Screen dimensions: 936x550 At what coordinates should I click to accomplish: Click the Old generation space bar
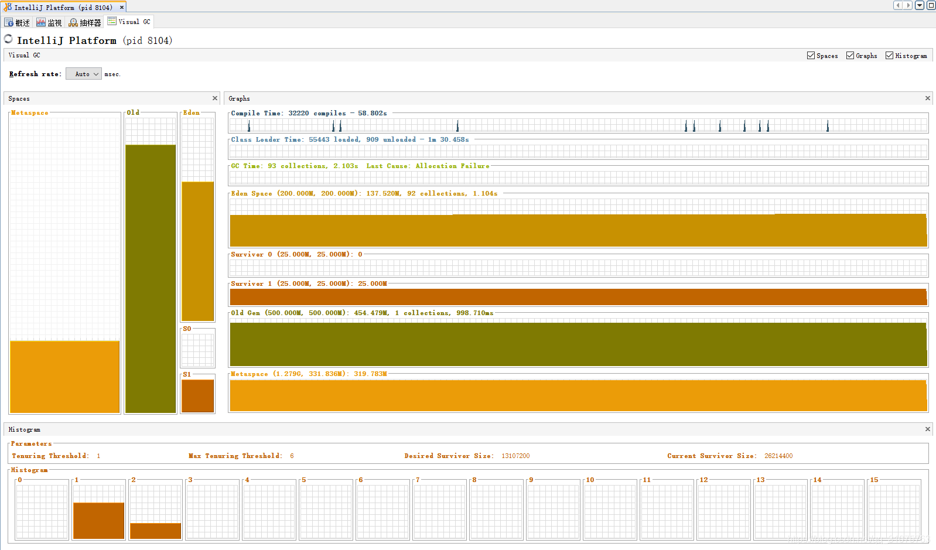click(x=151, y=279)
